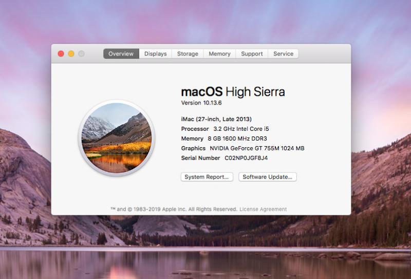The image size is (411, 279).
Task: Click the 3.2 GHz Intel Core i5 value
Action: (x=241, y=129)
